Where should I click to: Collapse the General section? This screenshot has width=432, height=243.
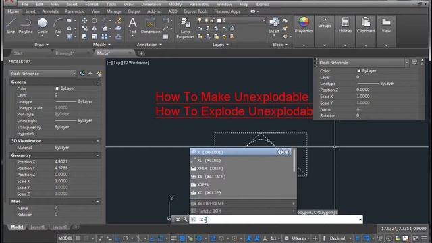[97, 82]
